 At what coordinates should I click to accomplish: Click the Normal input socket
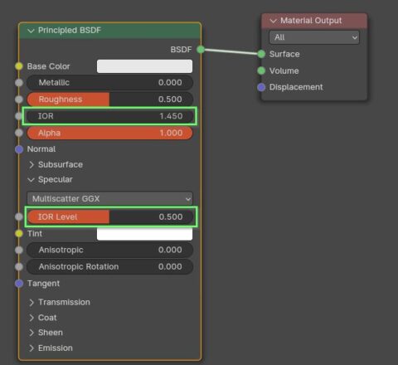pos(19,149)
